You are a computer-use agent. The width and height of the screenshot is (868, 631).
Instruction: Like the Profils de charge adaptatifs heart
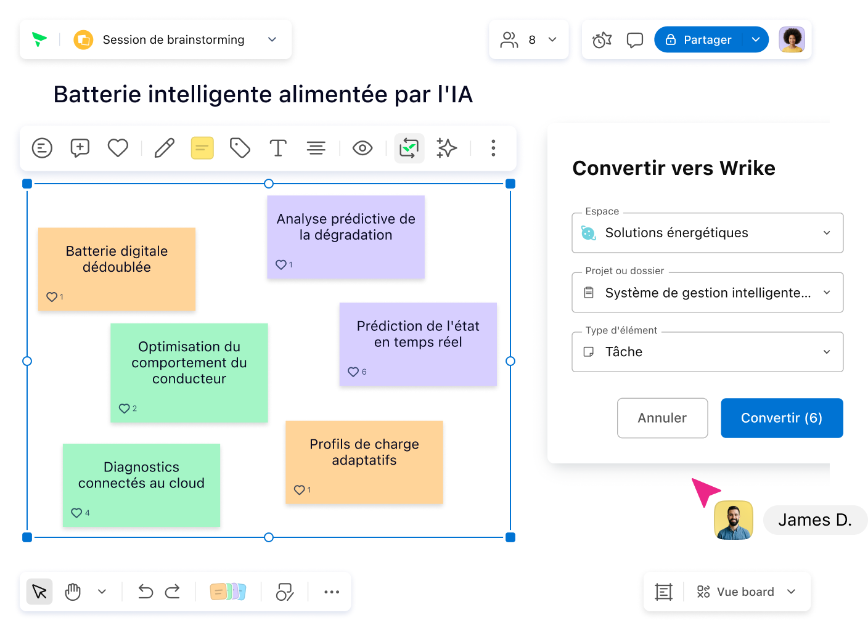point(300,491)
